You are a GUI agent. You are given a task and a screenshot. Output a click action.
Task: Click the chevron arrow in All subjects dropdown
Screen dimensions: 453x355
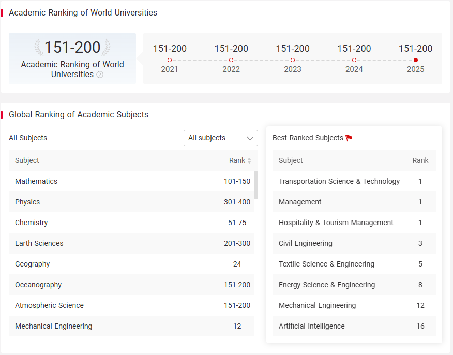tap(250, 138)
